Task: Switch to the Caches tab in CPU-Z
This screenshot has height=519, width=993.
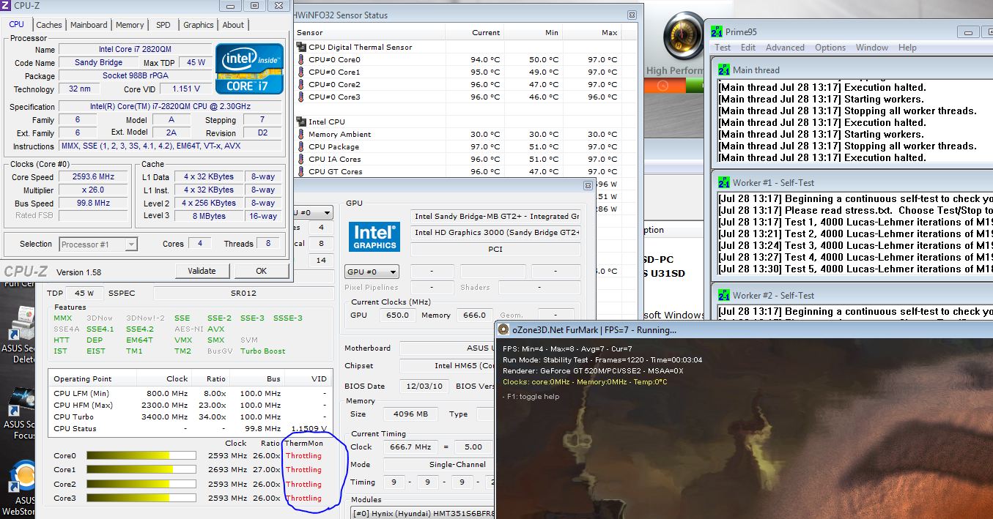Action: 49,25
